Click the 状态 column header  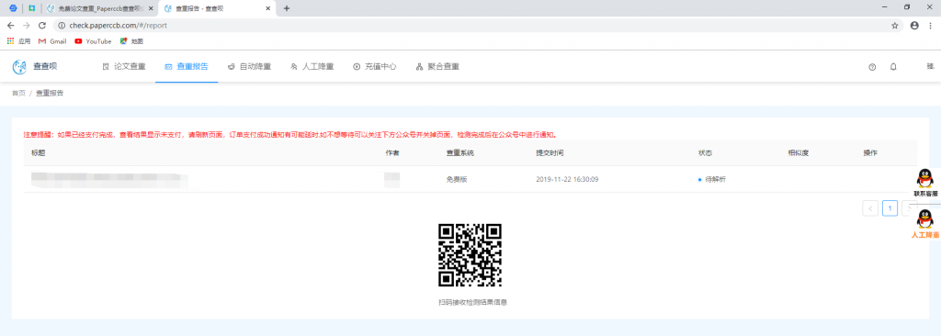[705, 153]
